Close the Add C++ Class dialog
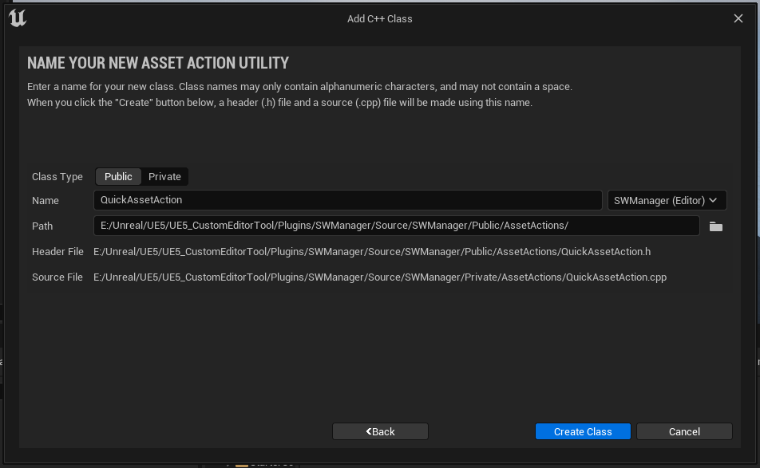This screenshot has width=760, height=468. click(738, 18)
